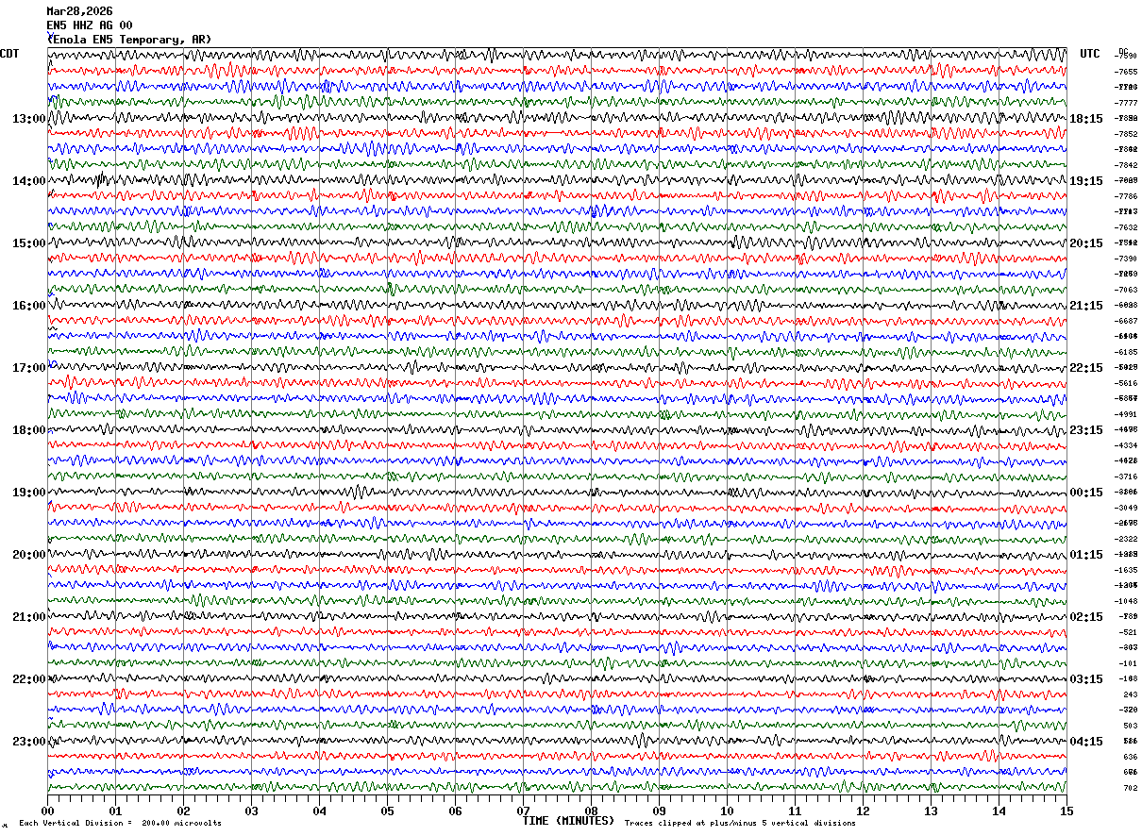This screenshot has height=836, width=1142.
Task: Click the "Each Vertical Division = 200.00 microvolts" note
Action: pyautogui.click(x=121, y=823)
